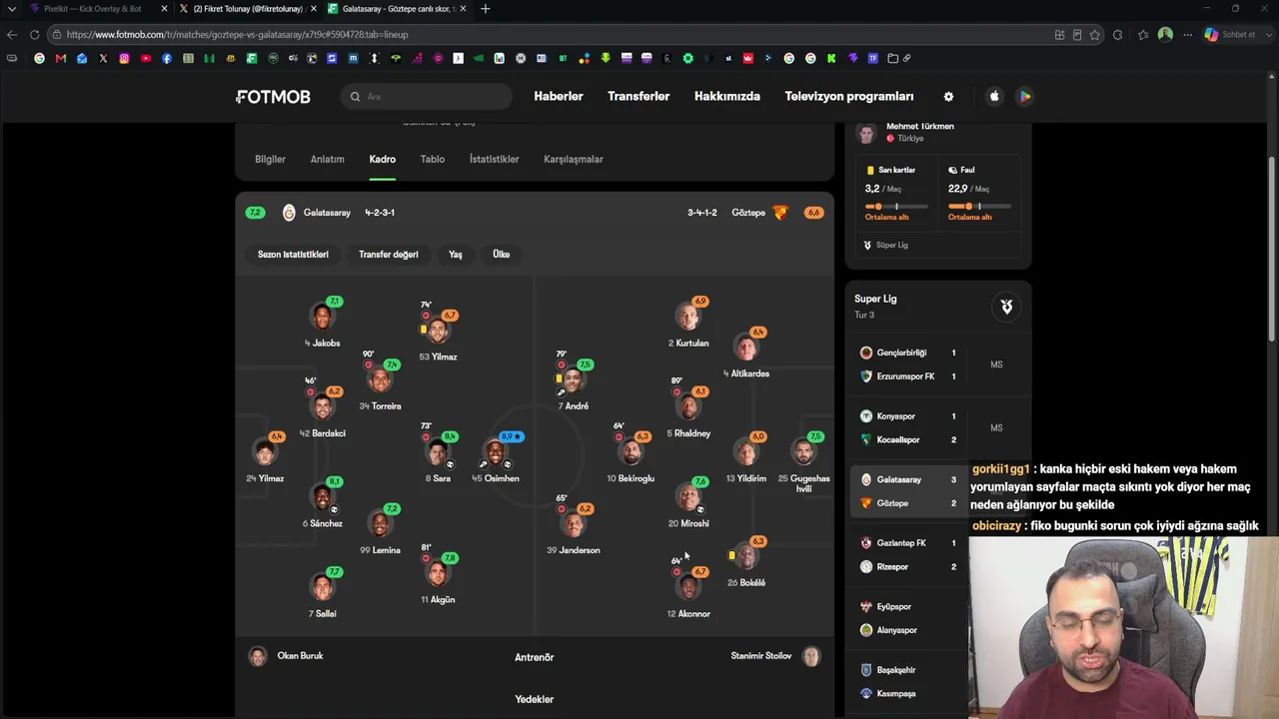Viewport: 1279px width, 719px height.
Task: Open the Transferler menu
Action: (639, 97)
